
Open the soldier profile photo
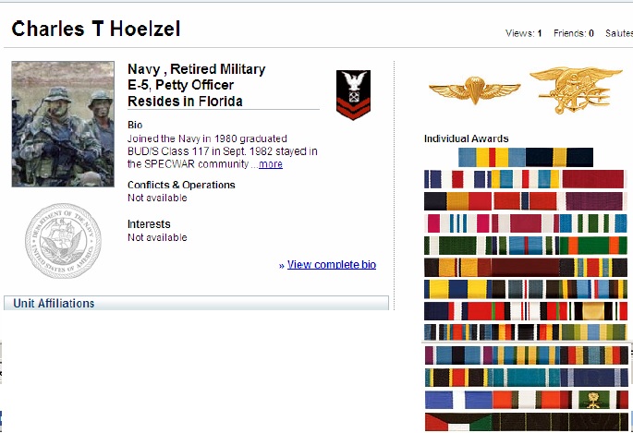tap(63, 124)
